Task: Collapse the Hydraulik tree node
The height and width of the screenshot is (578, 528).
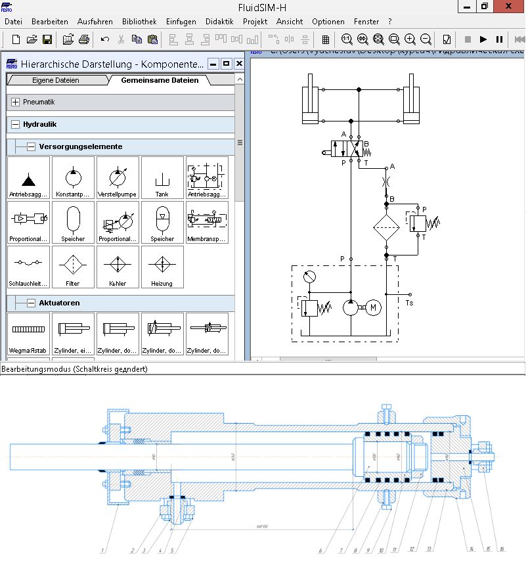Action: coord(15,125)
